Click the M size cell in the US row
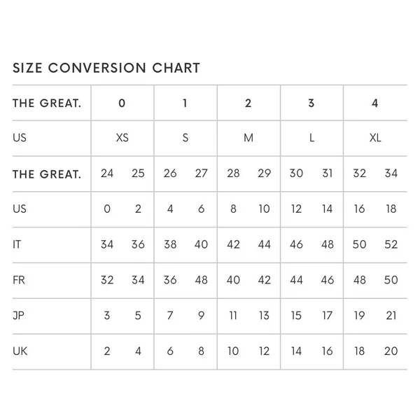 [x=248, y=138]
